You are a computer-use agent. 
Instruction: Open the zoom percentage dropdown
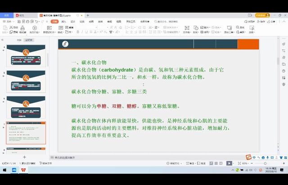[246, 163]
